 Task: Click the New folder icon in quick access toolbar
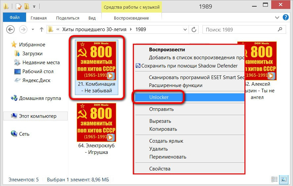click(x=27, y=7)
